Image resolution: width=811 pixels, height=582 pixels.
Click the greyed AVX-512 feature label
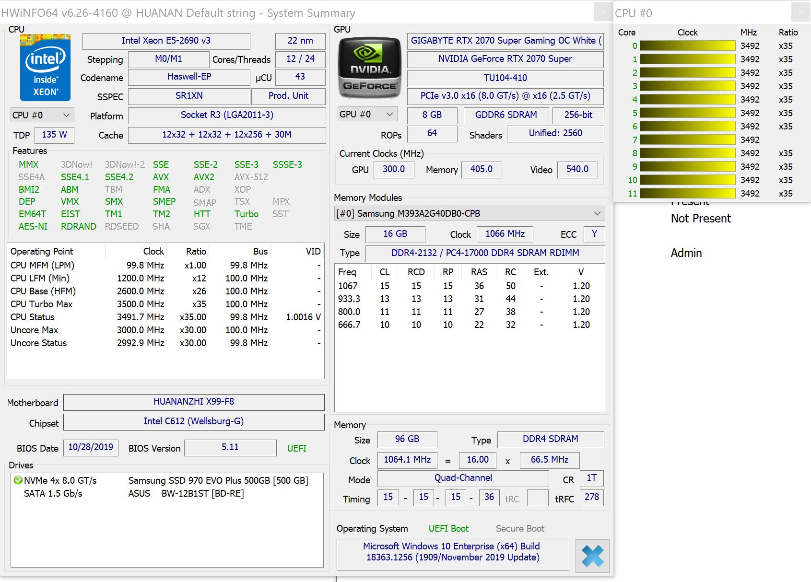pyautogui.click(x=251, y=177)
